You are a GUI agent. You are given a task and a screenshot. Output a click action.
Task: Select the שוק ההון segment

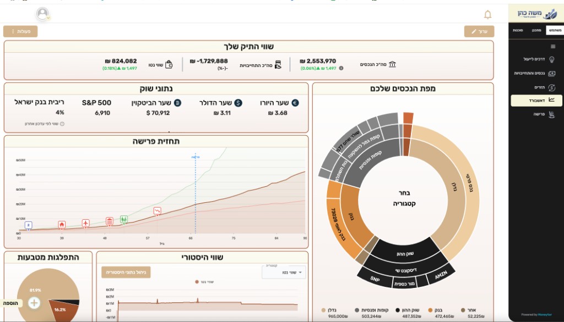tap(405, 254)
